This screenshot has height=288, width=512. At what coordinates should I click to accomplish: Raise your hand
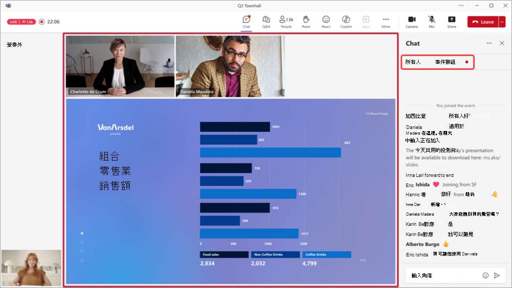click(306, 22)
